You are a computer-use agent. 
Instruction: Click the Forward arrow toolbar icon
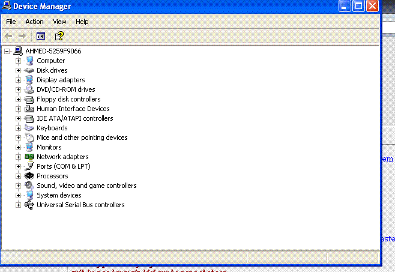point(22,36)
